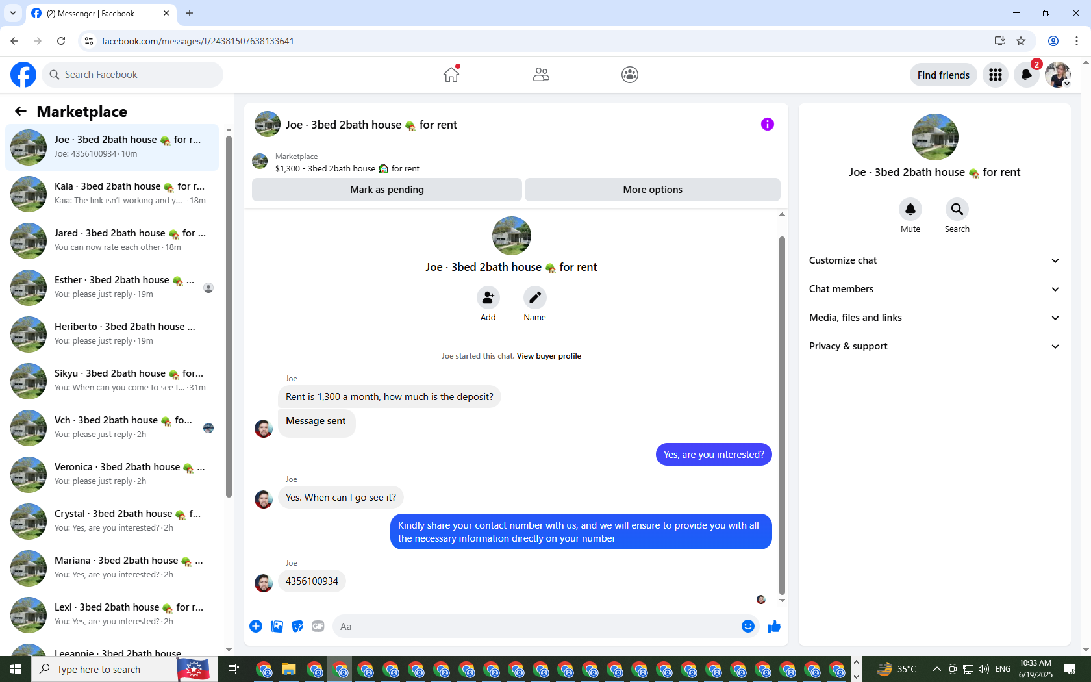Click the browser address bar
Image resolution: width=1091 pixels, height=682 pixels.
(542, 41)
